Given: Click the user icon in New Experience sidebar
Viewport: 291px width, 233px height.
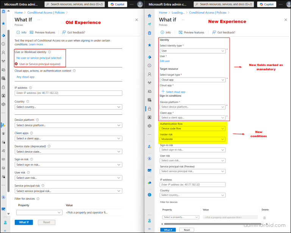Looking at the screenshot, I should point(149,74).
